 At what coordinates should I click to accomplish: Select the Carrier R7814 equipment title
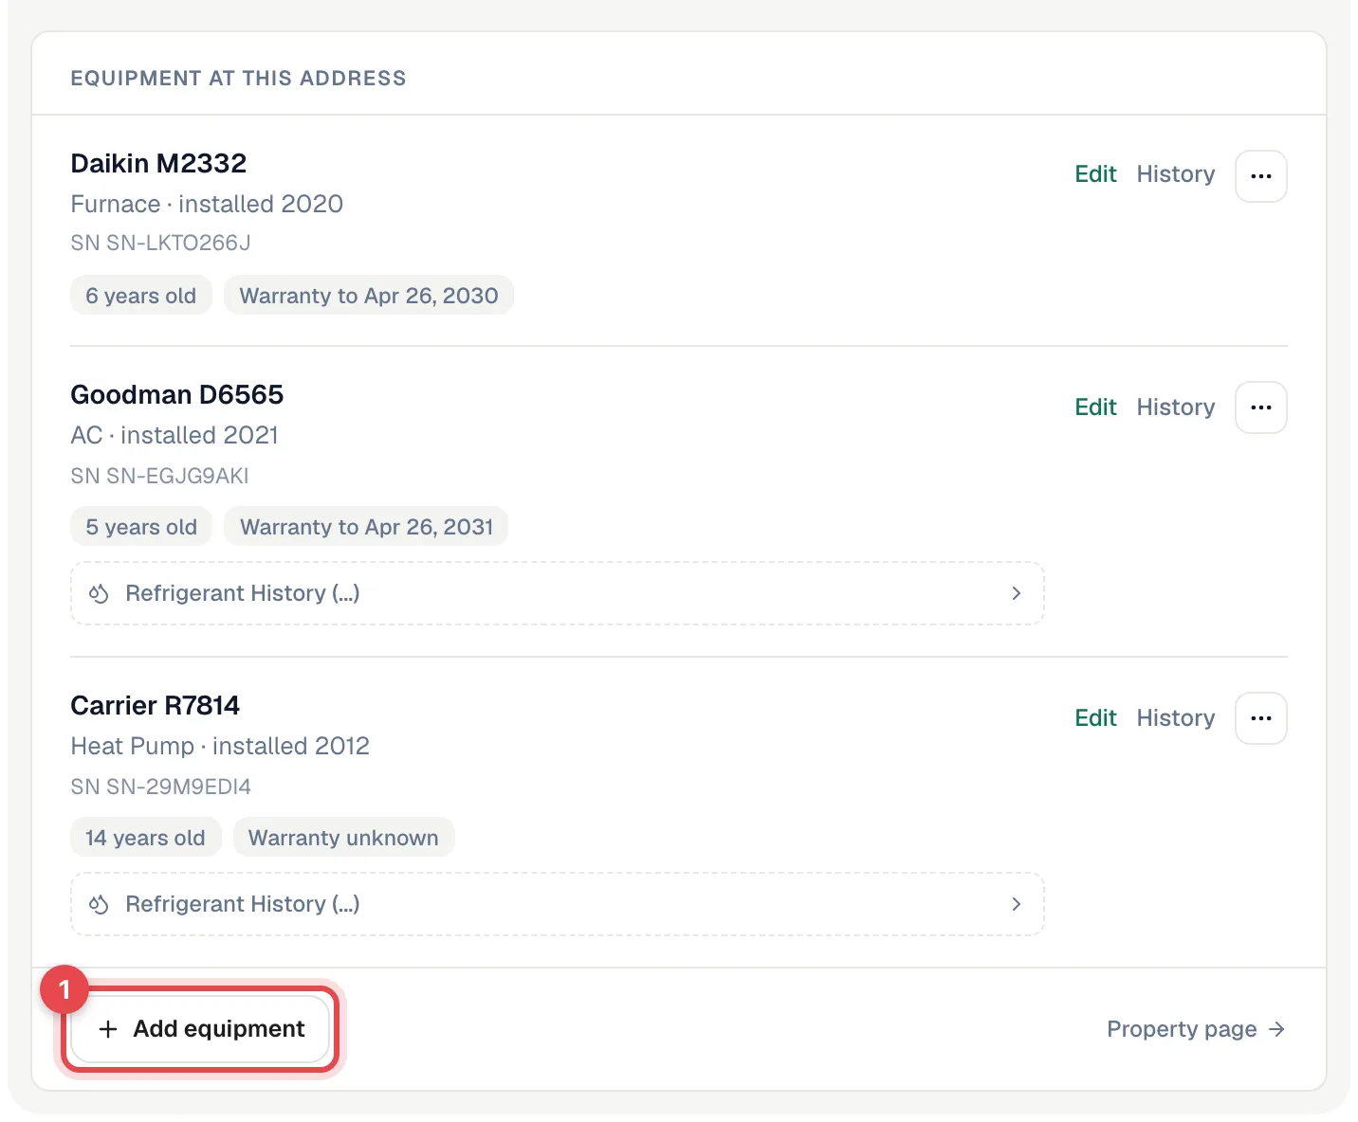click(x=156, y=705)
